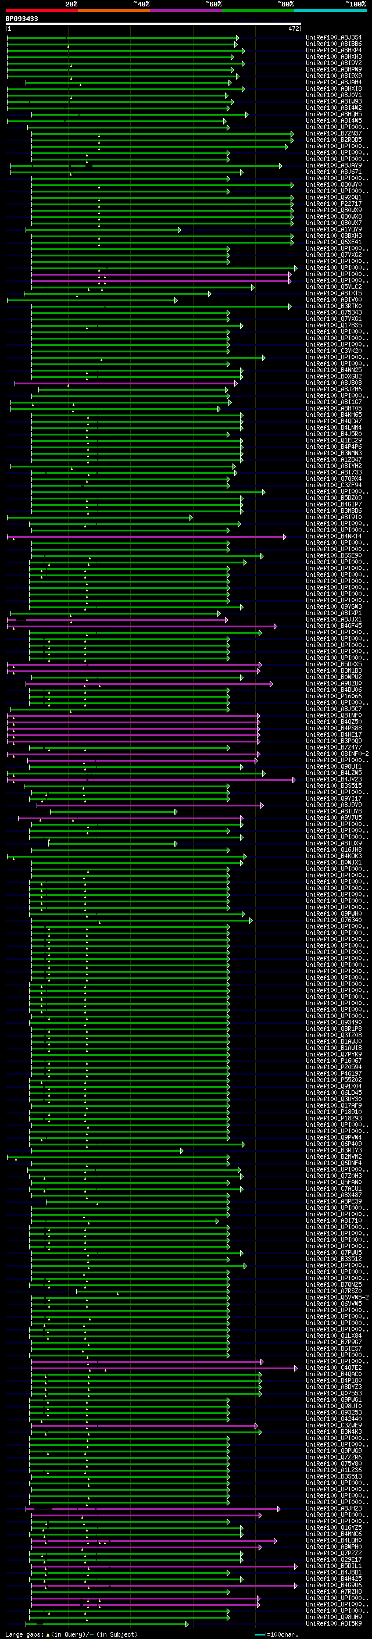Select the UniRef100_O75343 label
The image size is (372, 1639).
pyautogui.click(x=334, y=312)
